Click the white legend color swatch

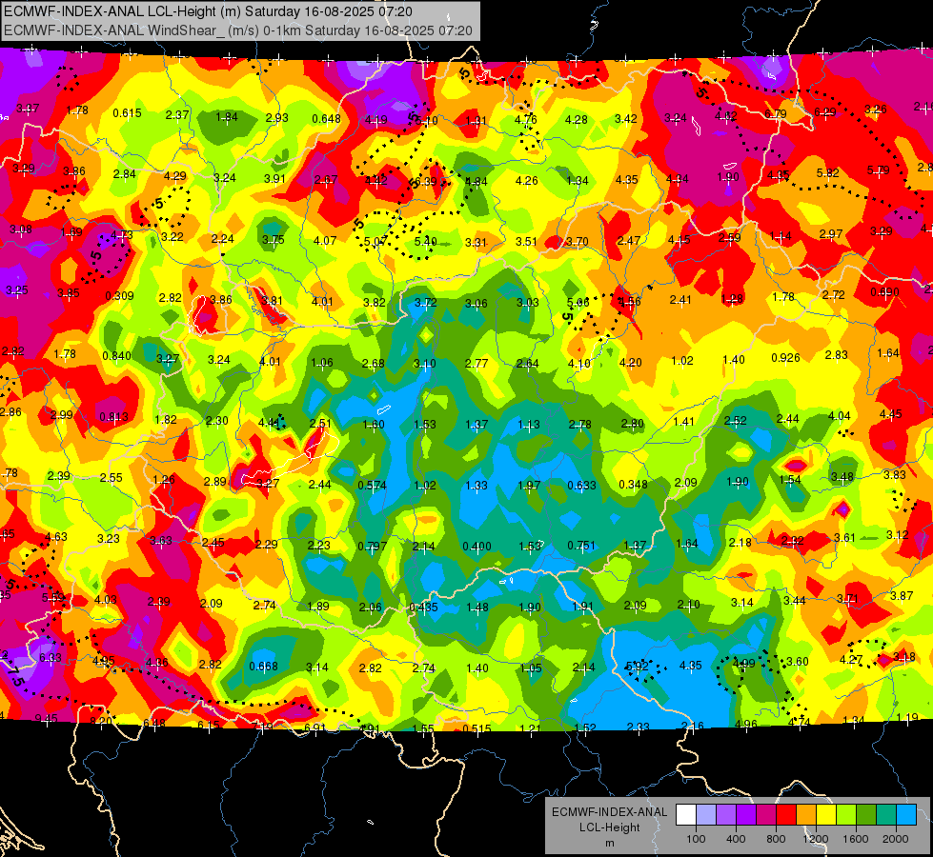685,815
